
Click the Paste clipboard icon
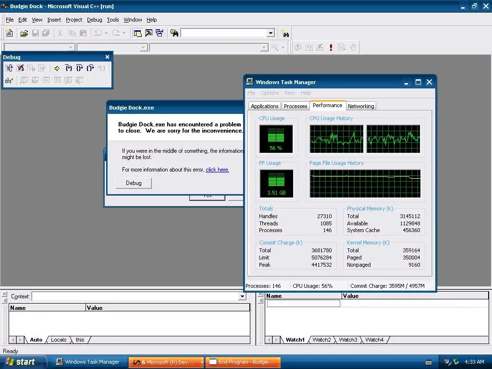[83, 33]
